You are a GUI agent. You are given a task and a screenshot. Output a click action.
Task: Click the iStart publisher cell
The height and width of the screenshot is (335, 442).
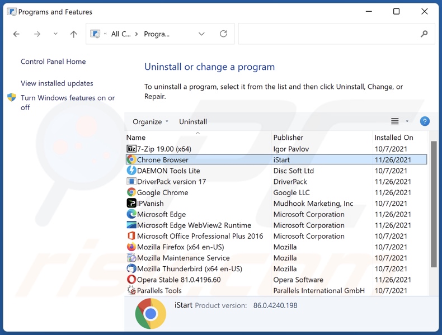[x=281, y=160]
